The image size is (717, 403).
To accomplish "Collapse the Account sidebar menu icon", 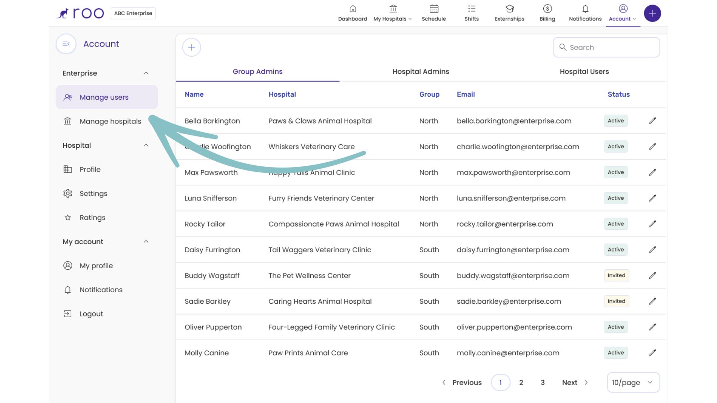I will (66, 44).
